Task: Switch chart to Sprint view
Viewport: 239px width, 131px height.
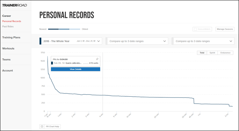Action: [x=212, y=53]
